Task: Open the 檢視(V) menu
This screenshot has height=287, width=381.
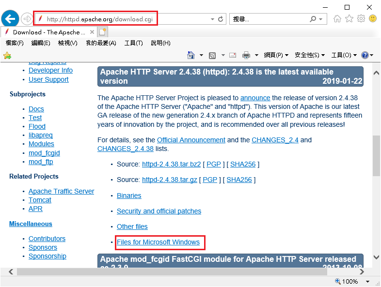Action: point(68,43)
